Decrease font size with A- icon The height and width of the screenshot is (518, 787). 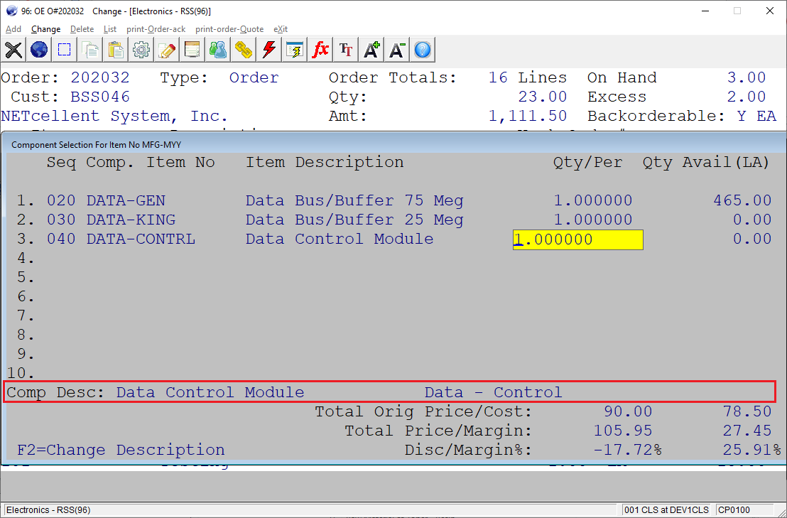click(x=398, y=50)
